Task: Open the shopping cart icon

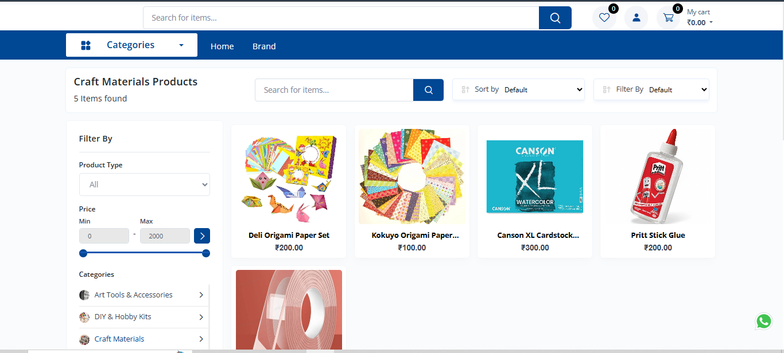Action: 668,18
